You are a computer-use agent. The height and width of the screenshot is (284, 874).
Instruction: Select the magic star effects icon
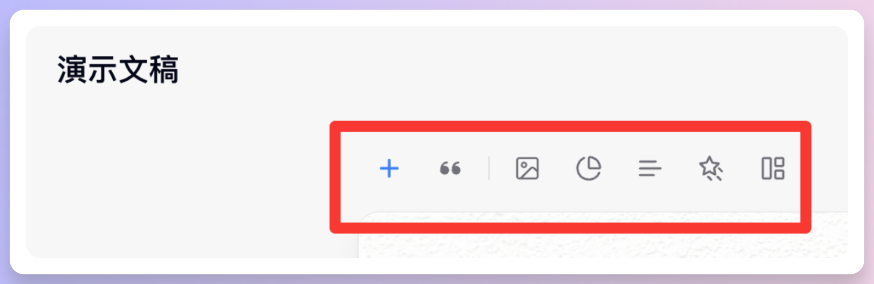pos(711,168)
